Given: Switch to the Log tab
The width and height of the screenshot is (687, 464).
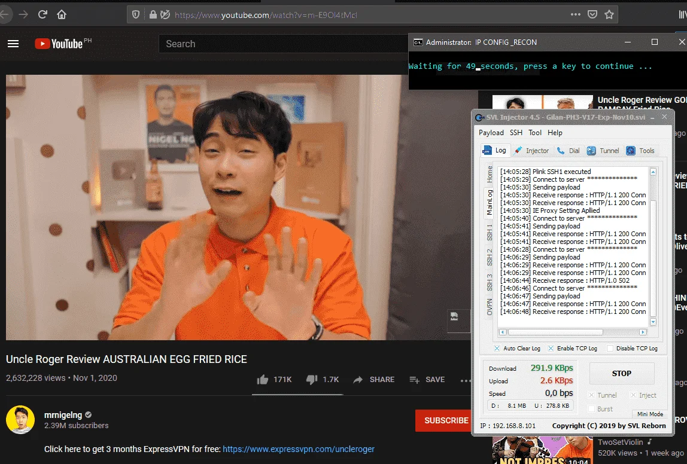Looking at the screenshot, I should tap(494, 150).
